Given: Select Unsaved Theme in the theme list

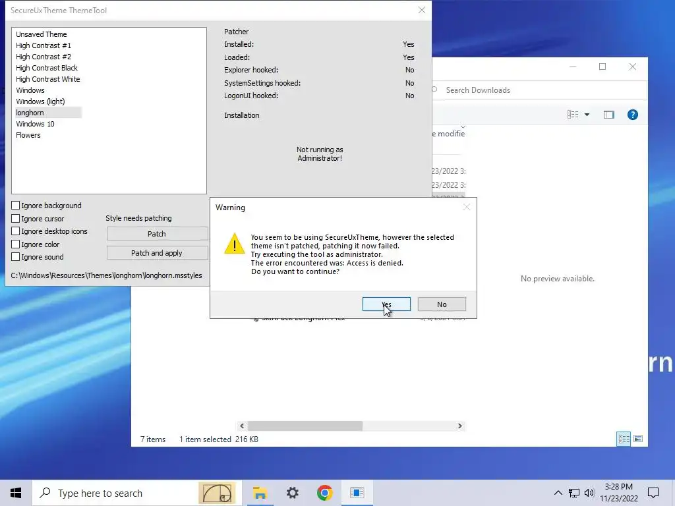Looking at the screenshot, I should coord(42,34).
